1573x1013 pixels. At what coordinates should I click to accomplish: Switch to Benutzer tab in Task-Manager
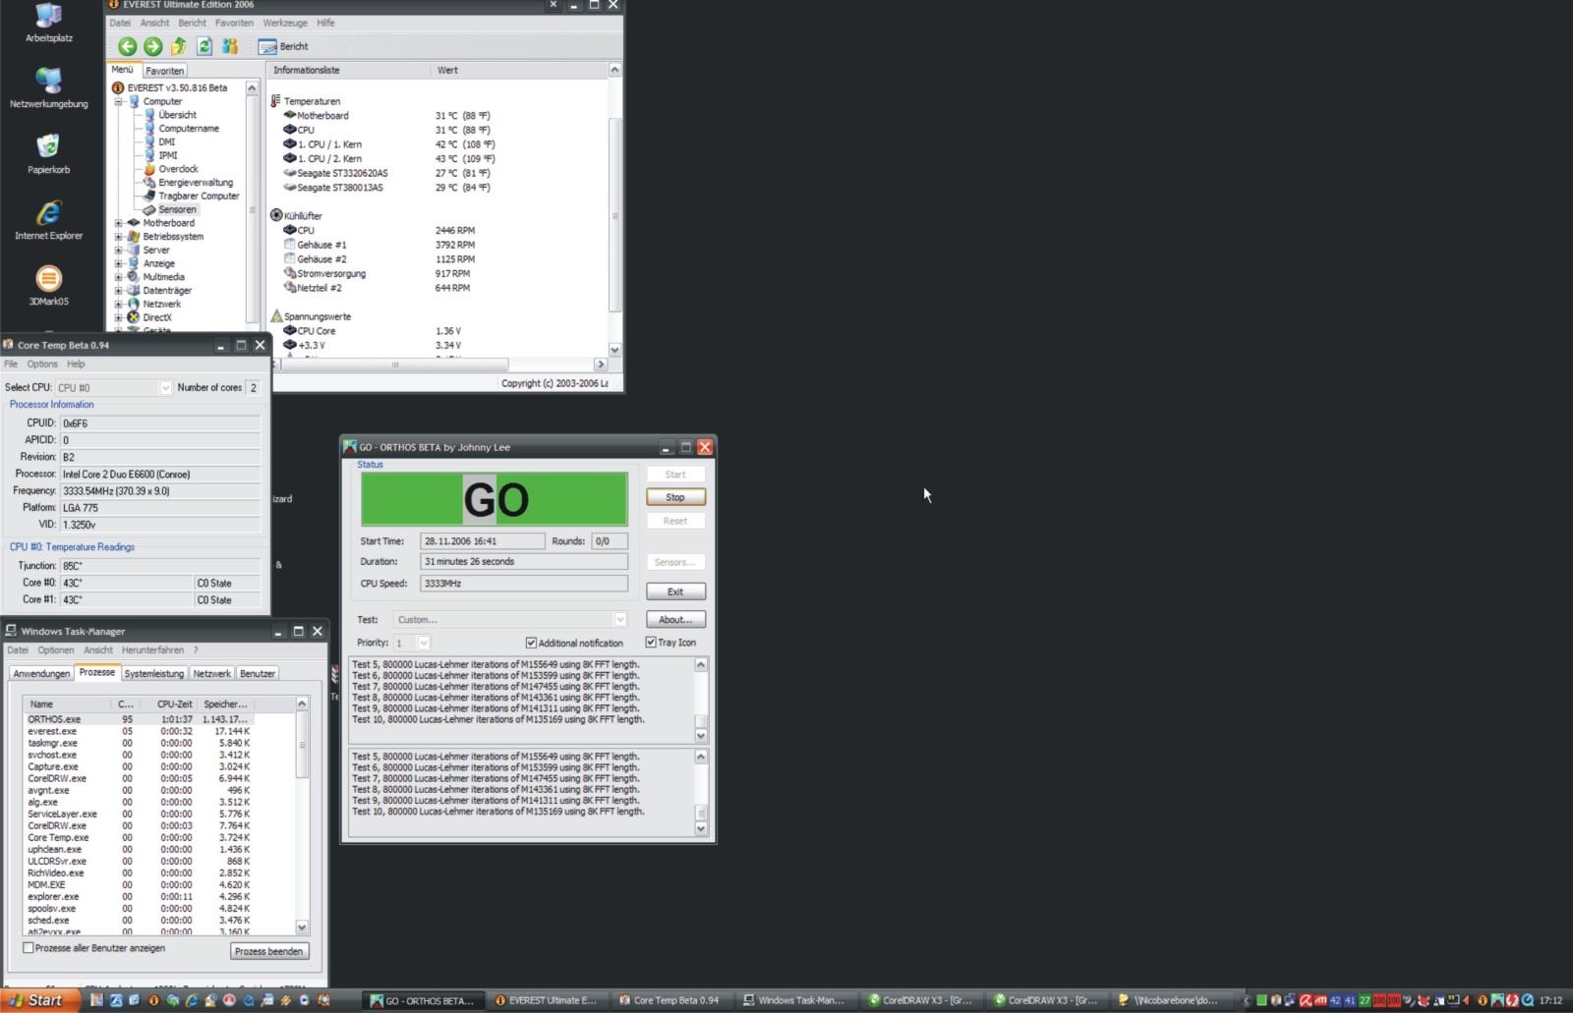[258, 674]
